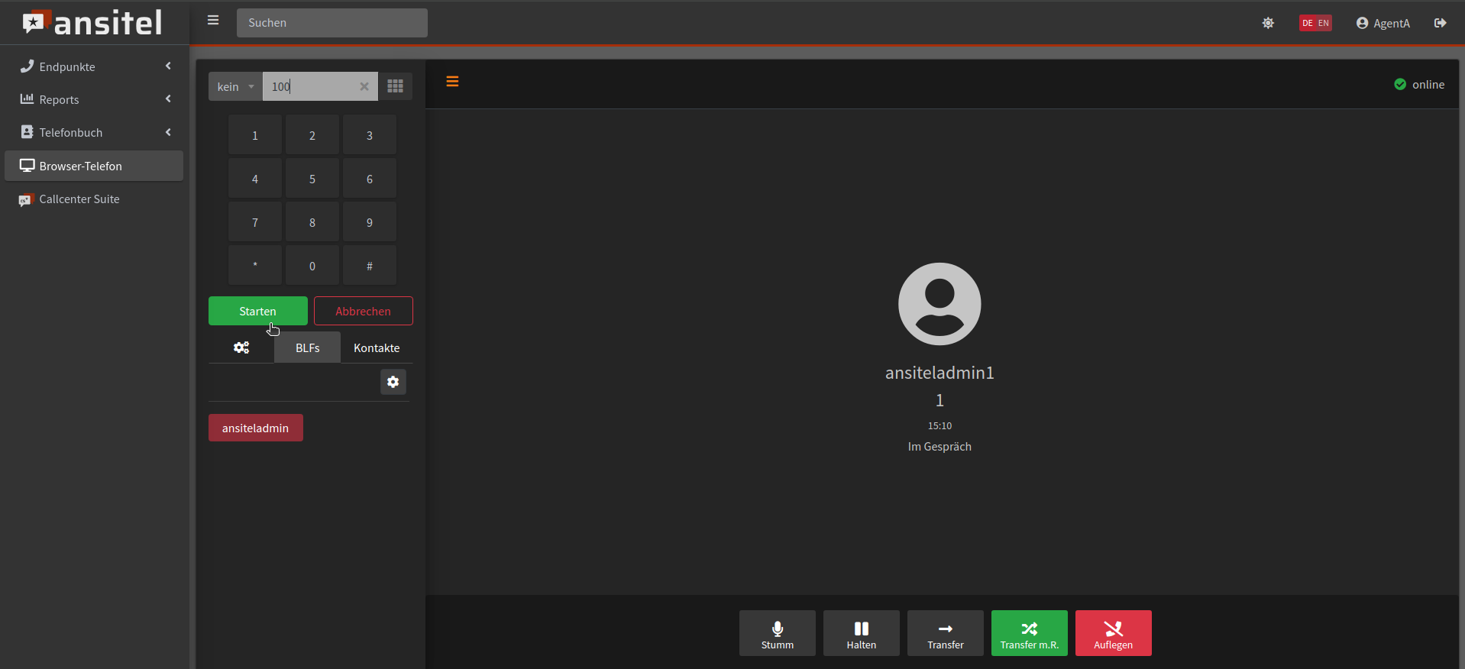Screen dimensions: 1465x669
Task: Expand the Reports sidebar menu
Action: 94,99
